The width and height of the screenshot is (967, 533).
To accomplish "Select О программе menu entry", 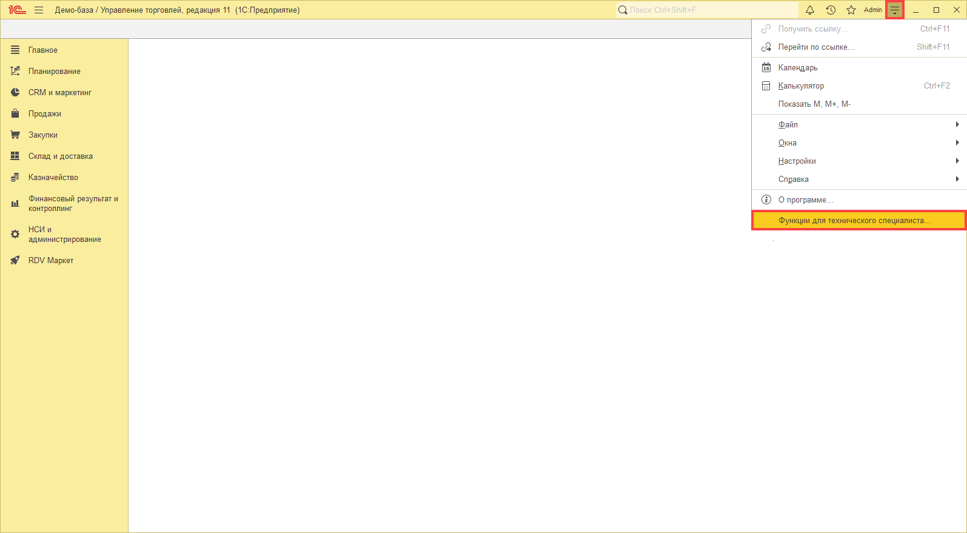I will [x=859, y=199].
